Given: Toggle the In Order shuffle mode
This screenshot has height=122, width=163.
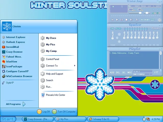Looking at the screenshot, I should coord(145,20).
